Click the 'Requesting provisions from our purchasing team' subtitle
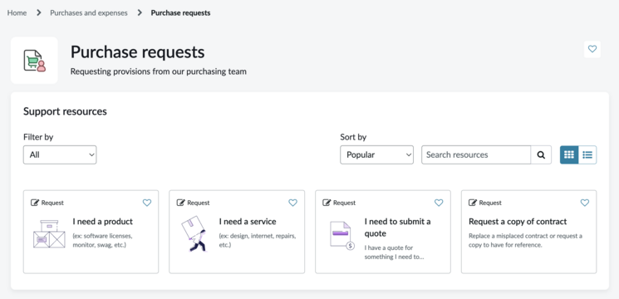619x299 pixels. 159,71
